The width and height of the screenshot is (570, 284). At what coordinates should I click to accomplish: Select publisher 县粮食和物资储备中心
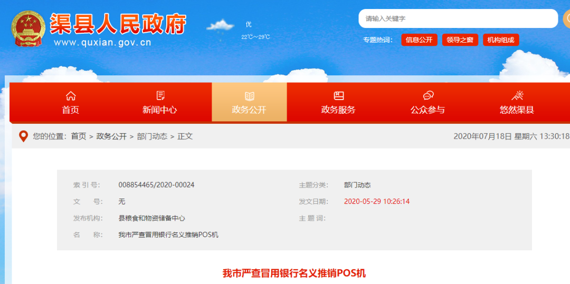pos(152,218)
